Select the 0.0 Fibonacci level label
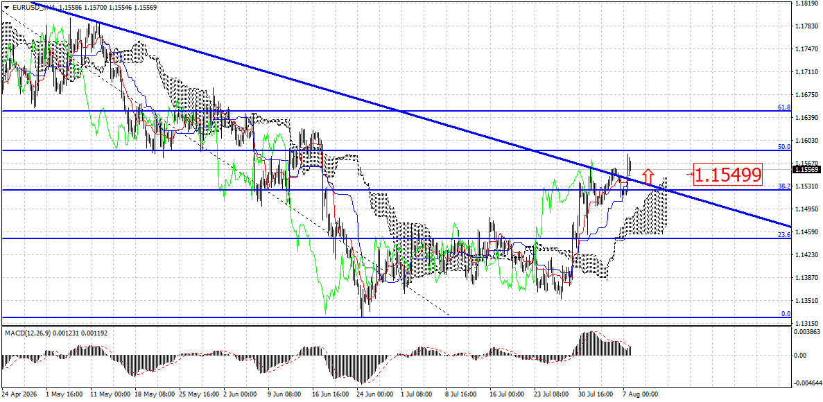Screen dimensions: 823x402 [786, 313]
